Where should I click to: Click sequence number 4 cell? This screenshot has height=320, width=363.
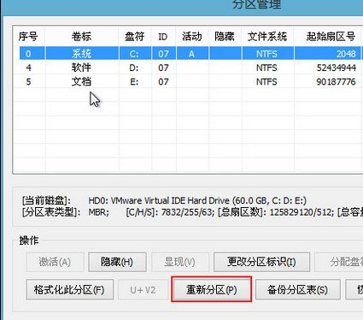(29, 68)
